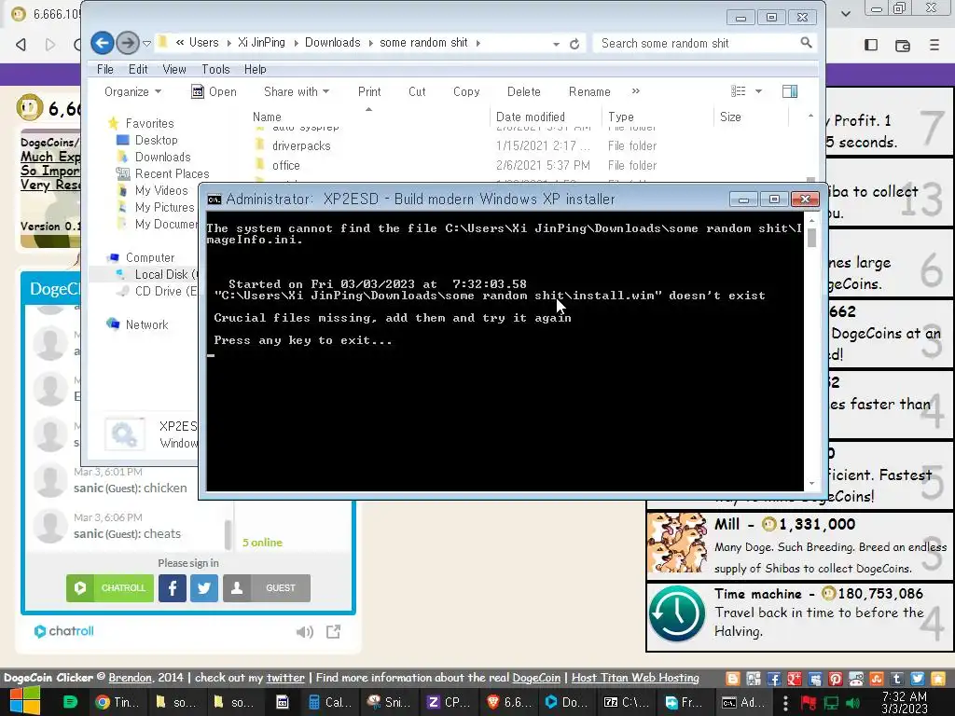The image size is (955, 716).
Task: Go back in the Explorer window
Action: pos(103,43)
